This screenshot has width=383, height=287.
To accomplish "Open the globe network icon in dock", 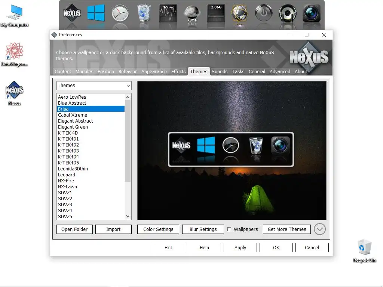I will (x=240, y=13).
